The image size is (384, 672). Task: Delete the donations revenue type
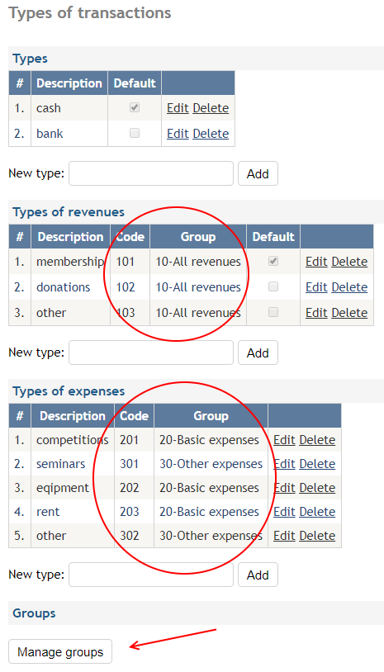point(349,287)
